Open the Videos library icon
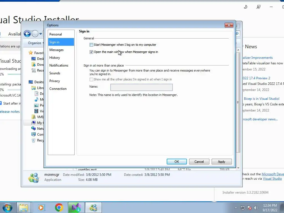 [36, 111]
